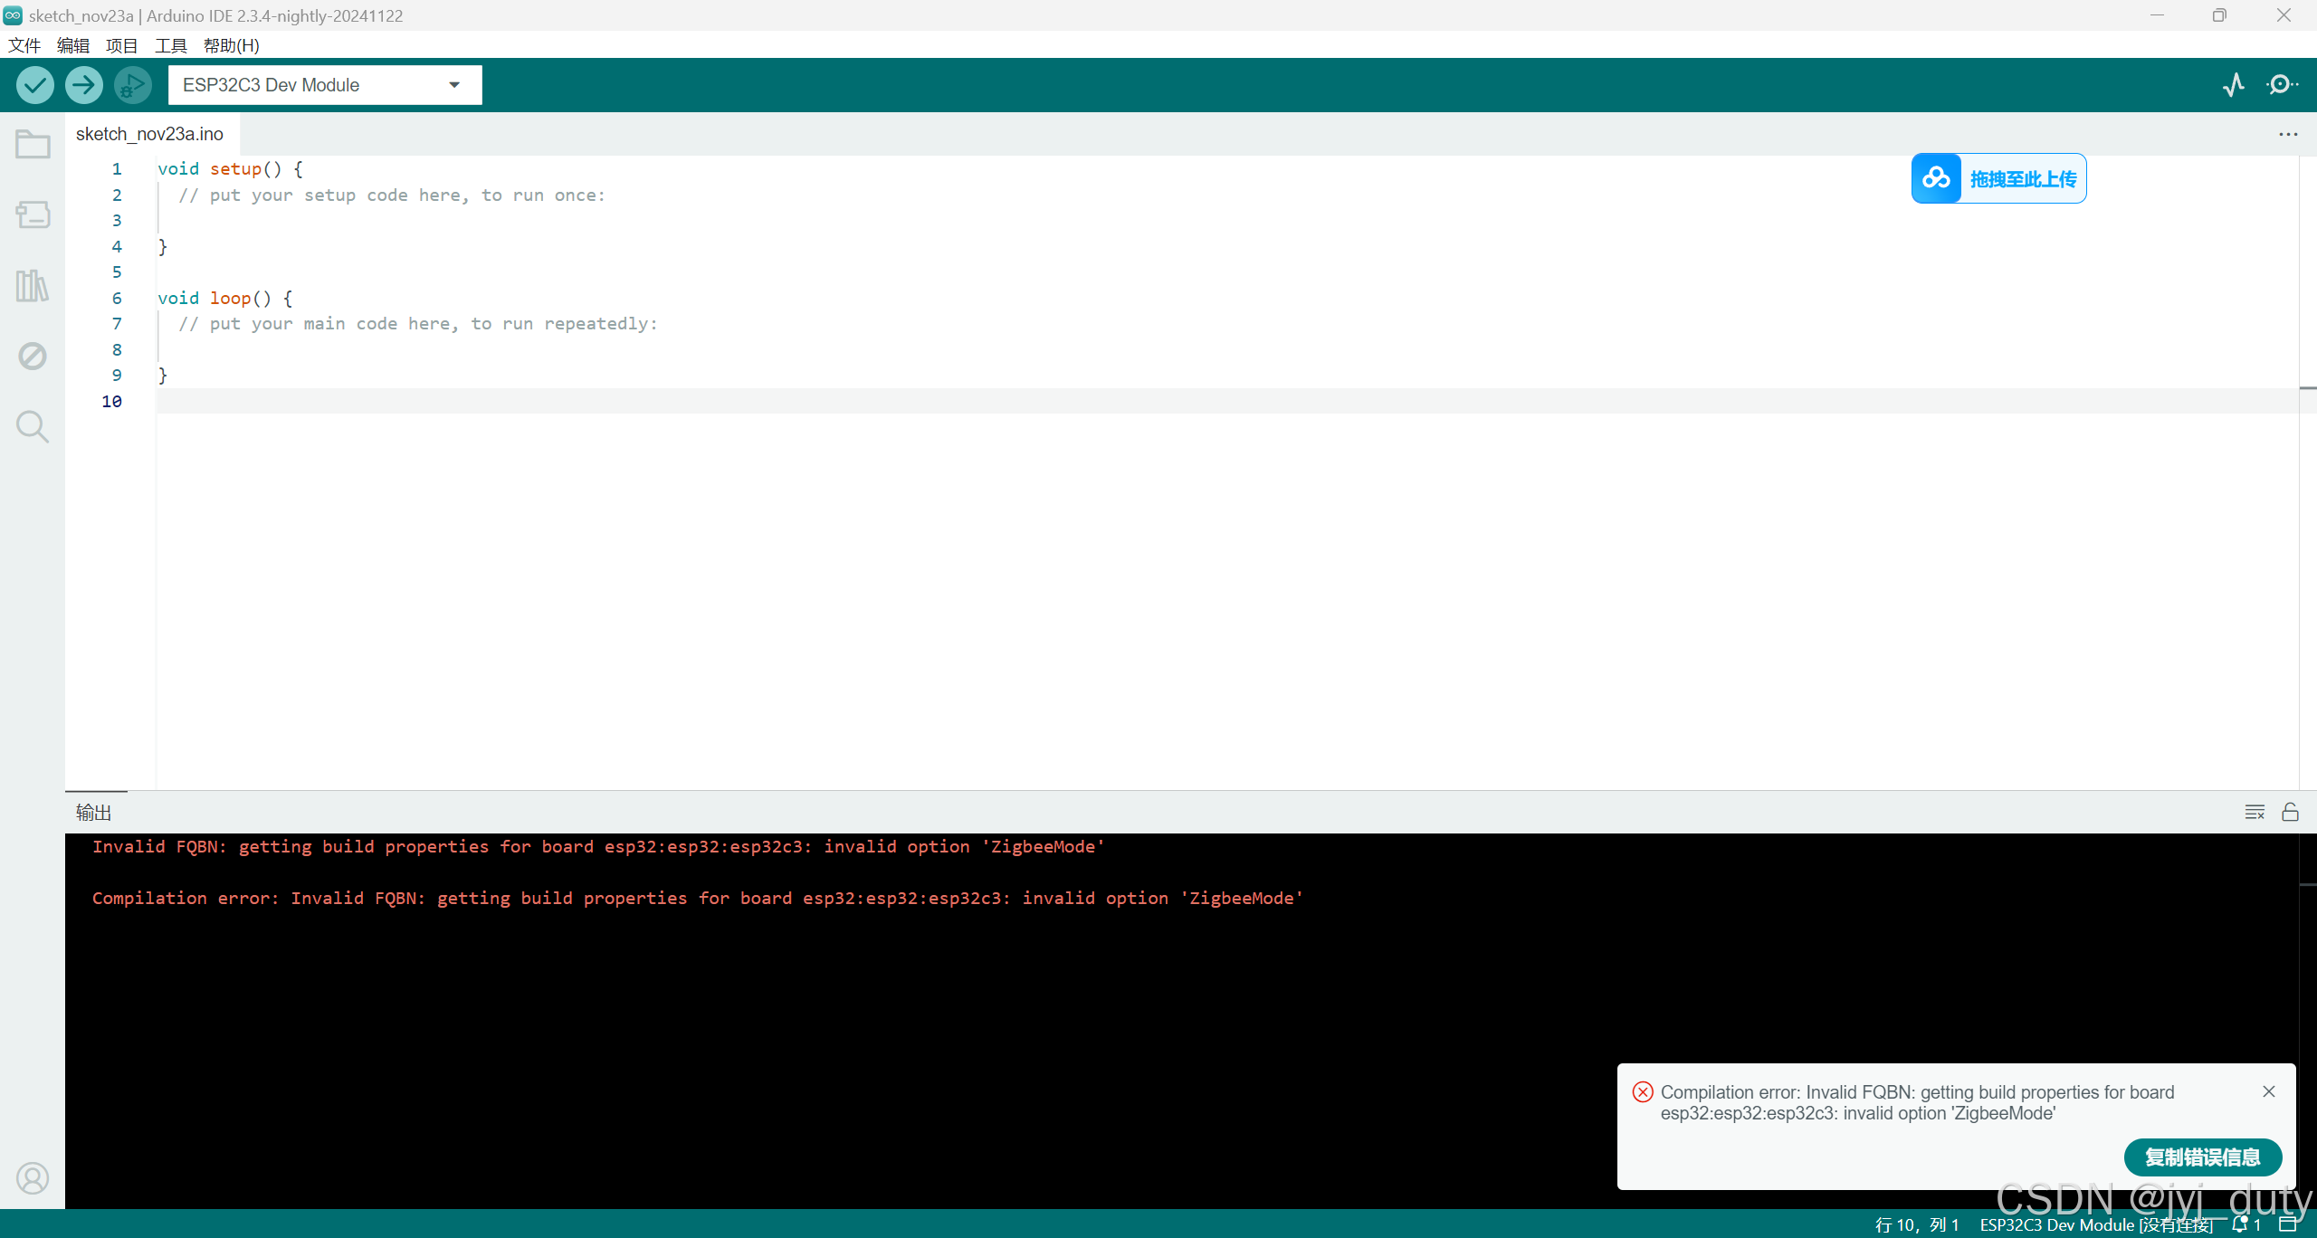
Task: Click the notification bell in status bar
Action: (x=2241, y=1224)
